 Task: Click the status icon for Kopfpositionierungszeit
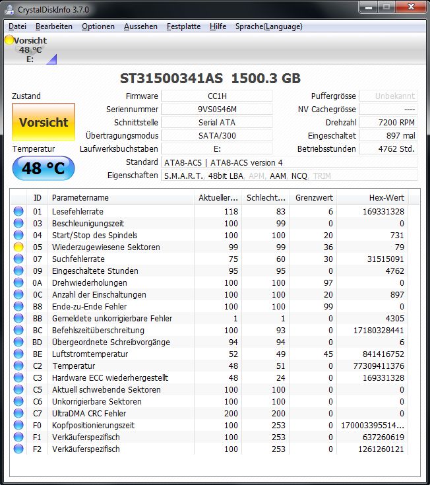click(18, 425)
